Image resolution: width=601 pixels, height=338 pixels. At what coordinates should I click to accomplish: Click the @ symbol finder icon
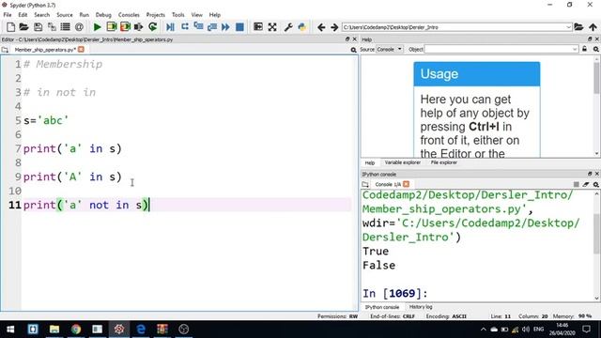coord(79,27)
